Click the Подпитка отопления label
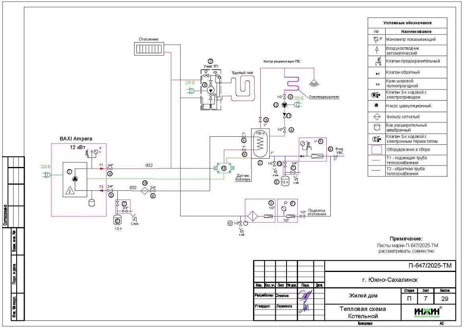The width and height of the screenshot is (464, 328). click(317, 212)
